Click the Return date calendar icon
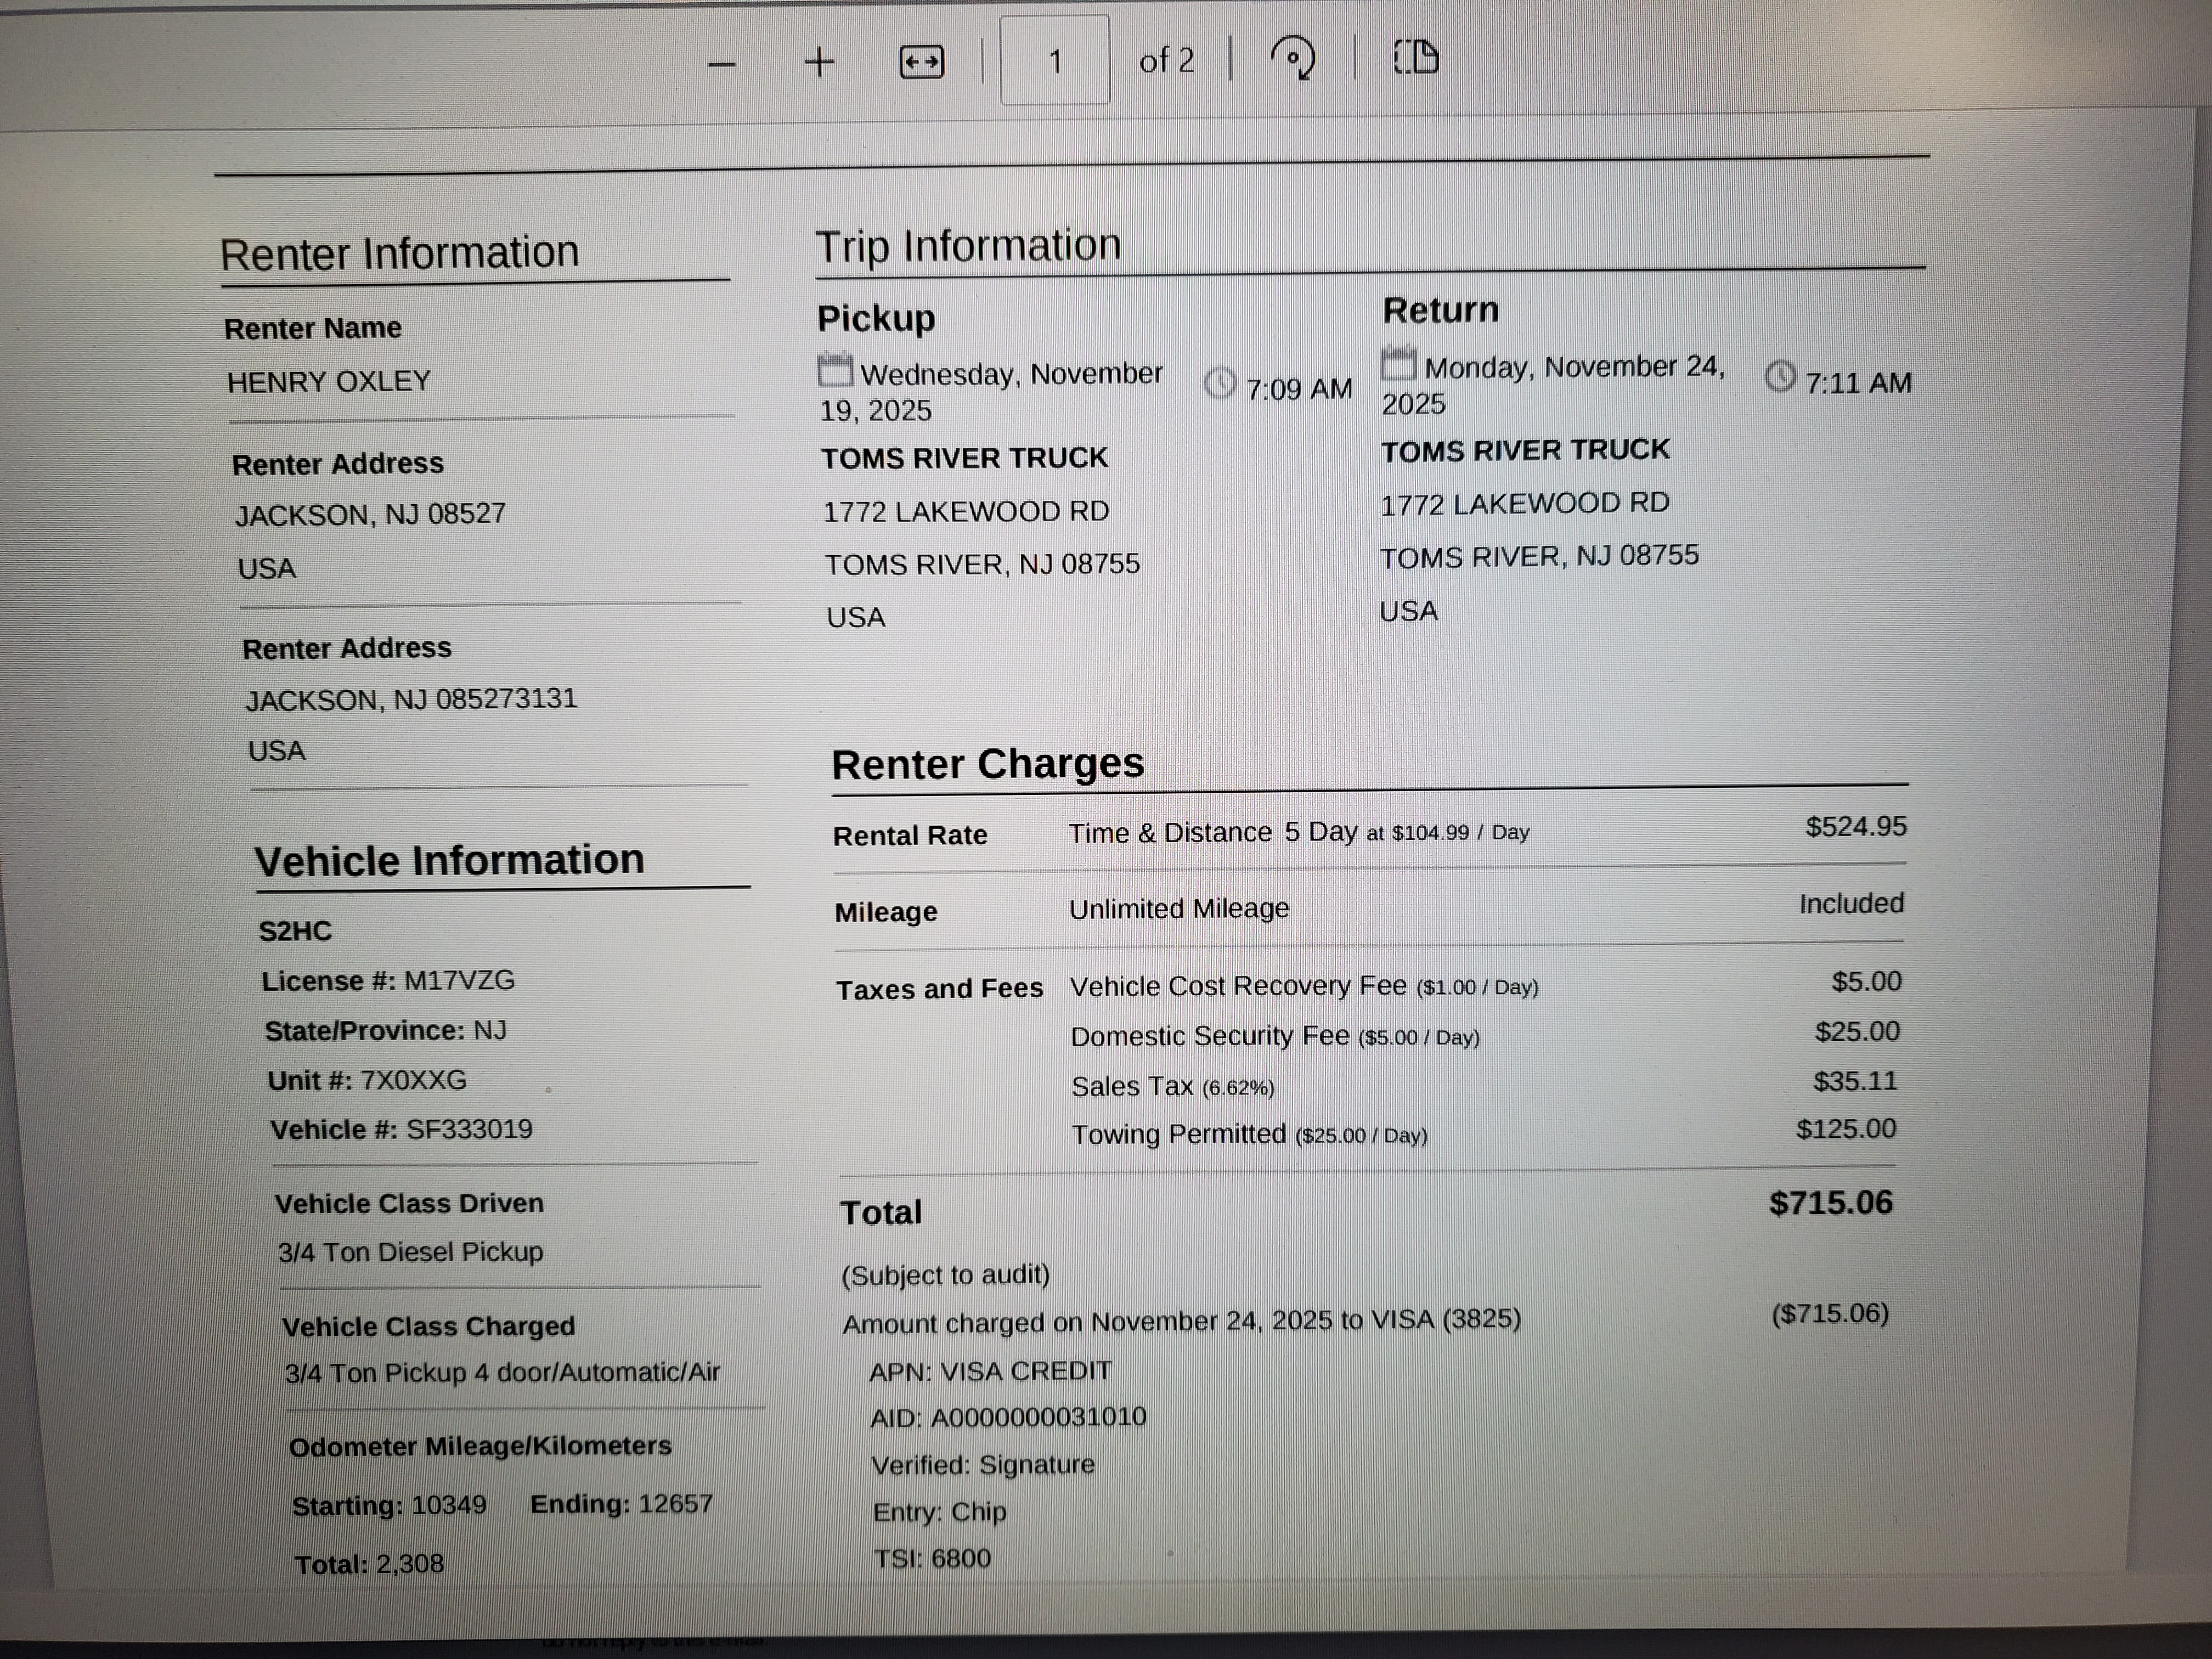Image resolution: width=2212 pixels, height=1659 pixels. tap(1398, 363)
